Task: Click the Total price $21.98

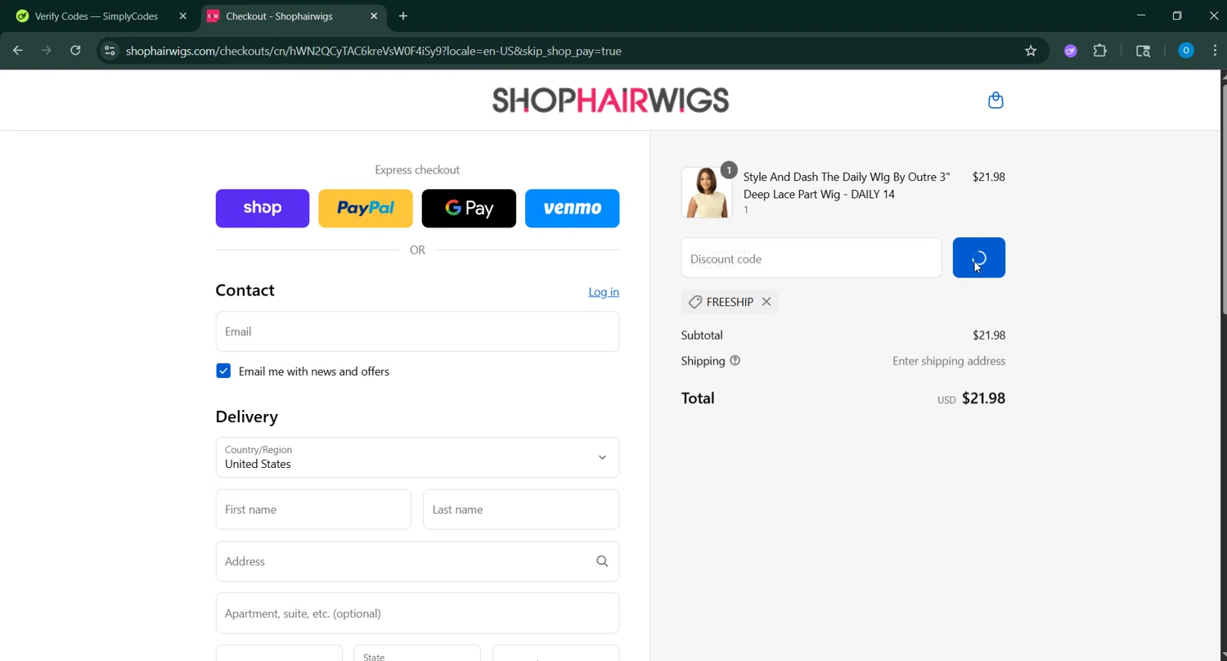Action: point(983,398)
